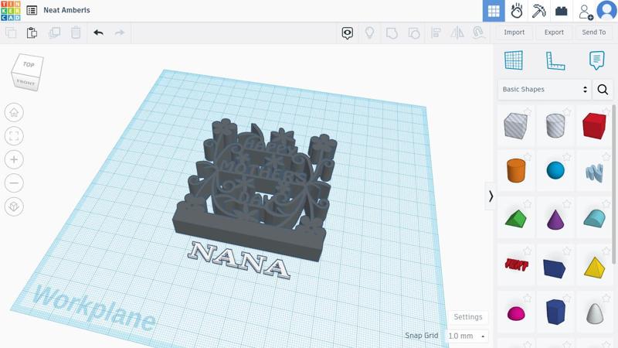
Task: Select the Notes tool
Action: tap(596, 60)
